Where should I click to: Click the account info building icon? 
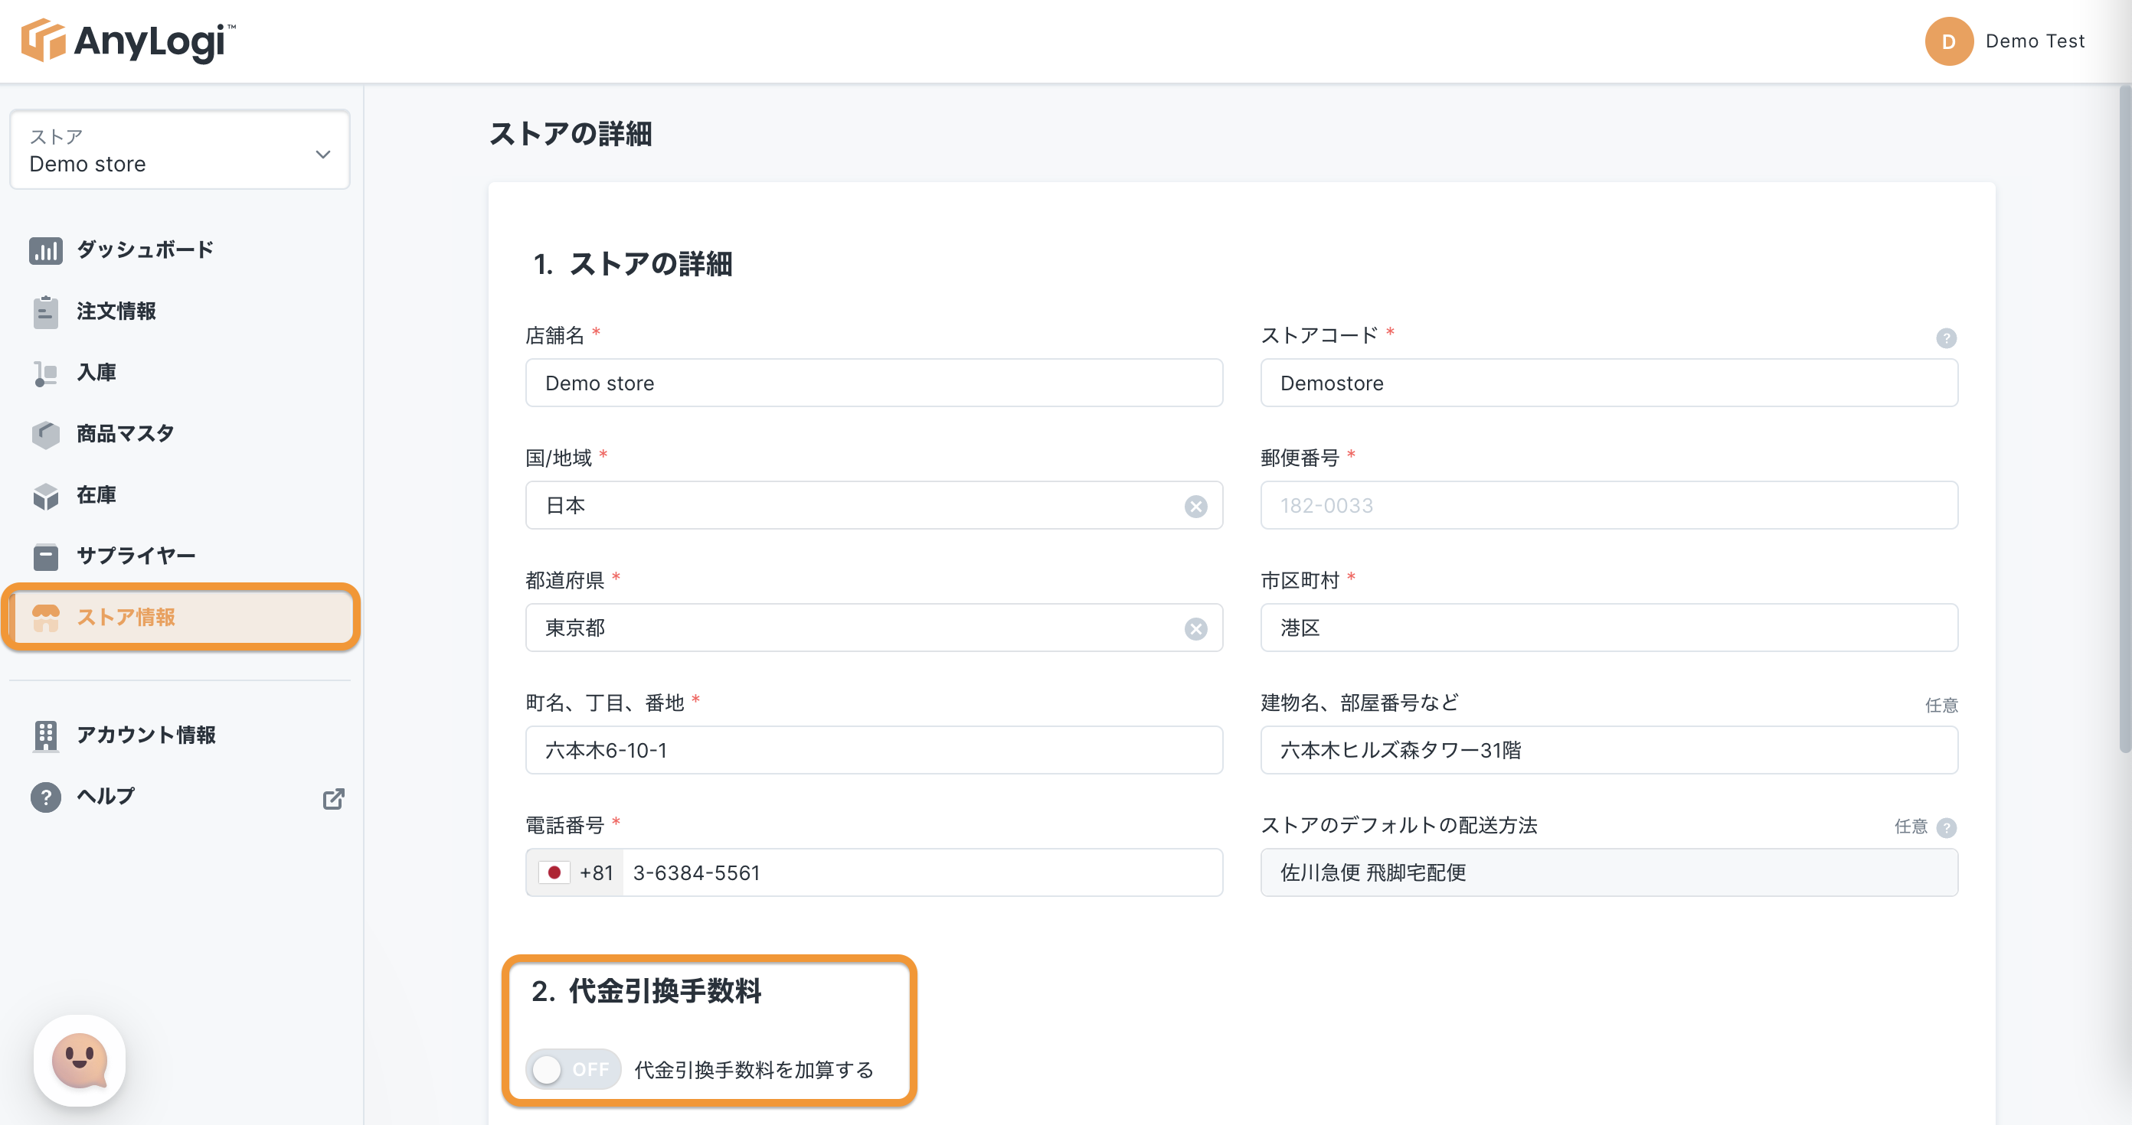(x=45, y=735)
